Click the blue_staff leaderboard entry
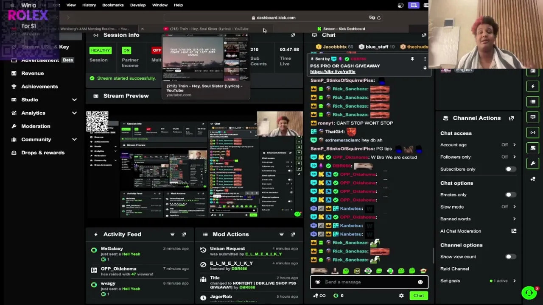 tap(377, 47)
